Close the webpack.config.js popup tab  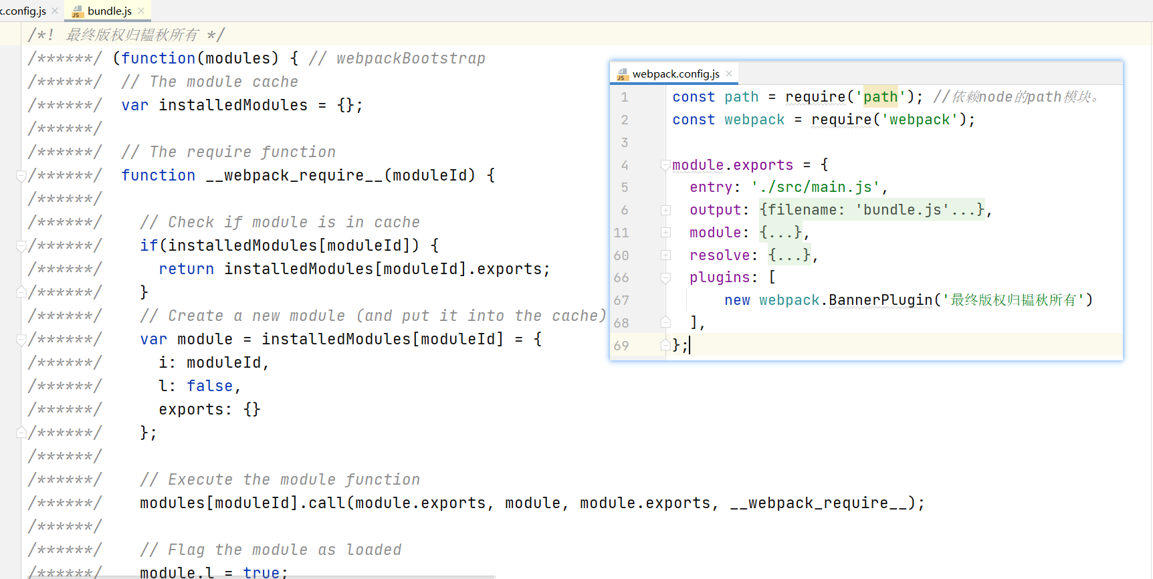729,74
